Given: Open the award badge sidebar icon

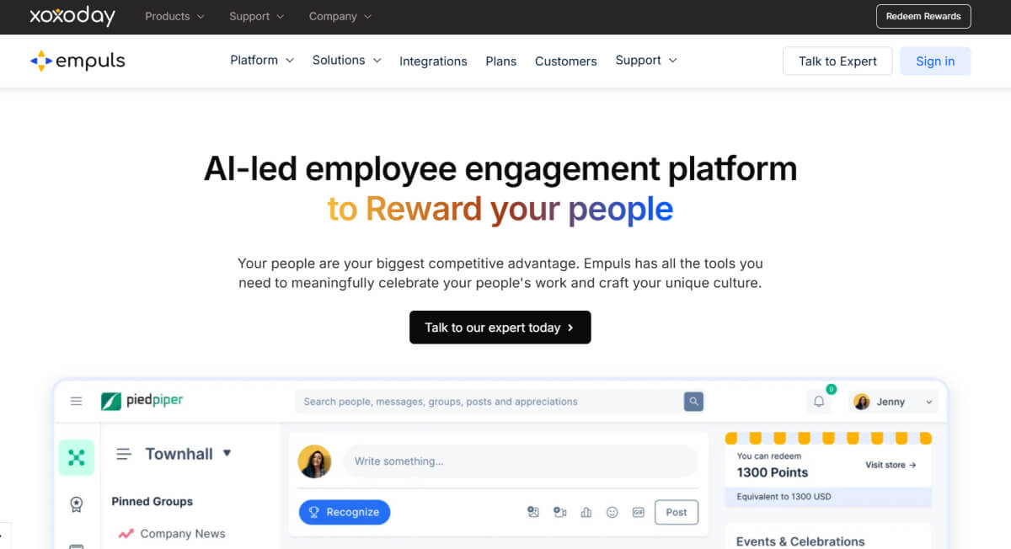Looking at the screenshot, I should 77,504.
